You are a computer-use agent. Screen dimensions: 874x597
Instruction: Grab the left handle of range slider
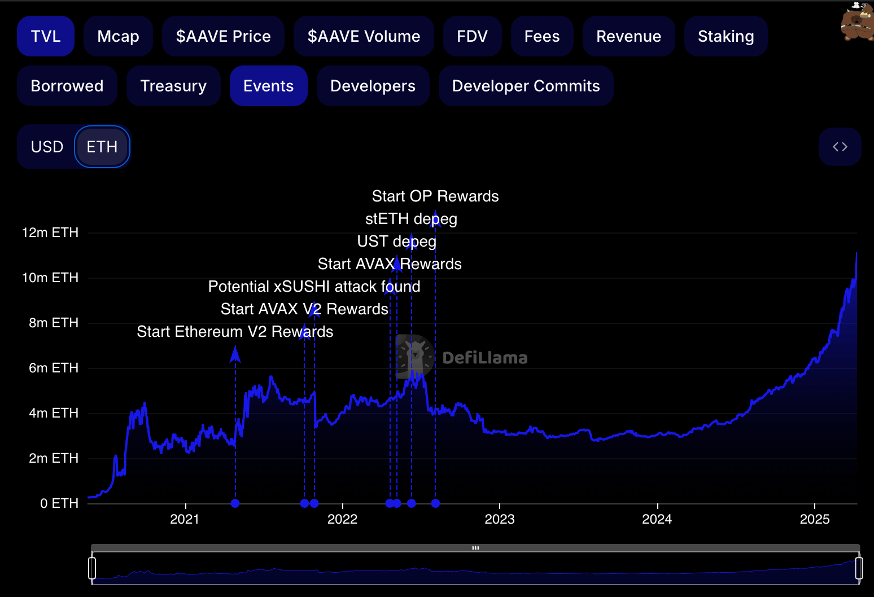(92, 568)
